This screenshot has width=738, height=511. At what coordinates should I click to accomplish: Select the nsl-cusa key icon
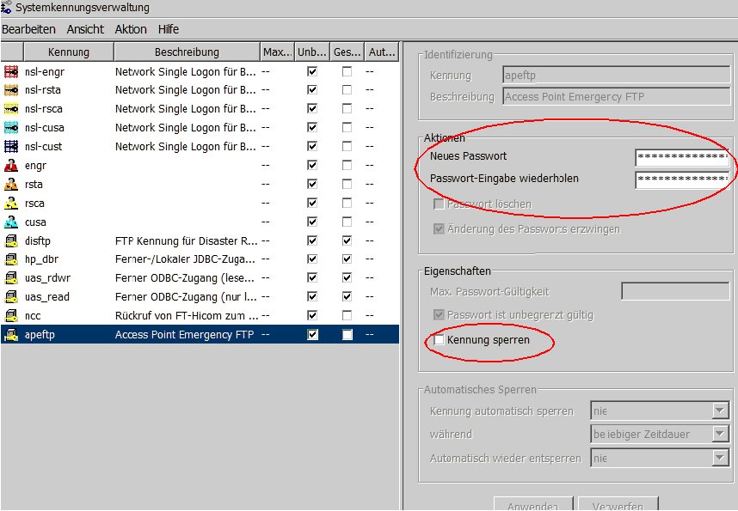coord(11,127)
